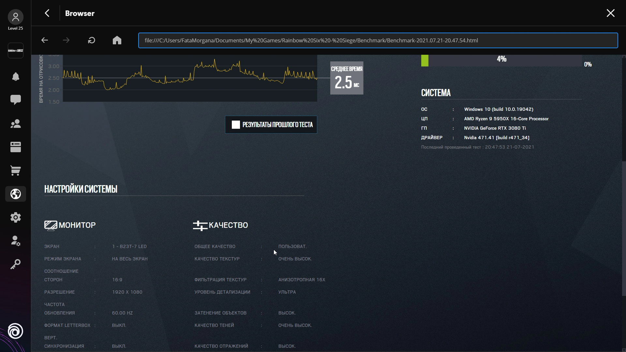The image size is (626, 352).
Task: Focus the file URL address bar
Action: 378,40
